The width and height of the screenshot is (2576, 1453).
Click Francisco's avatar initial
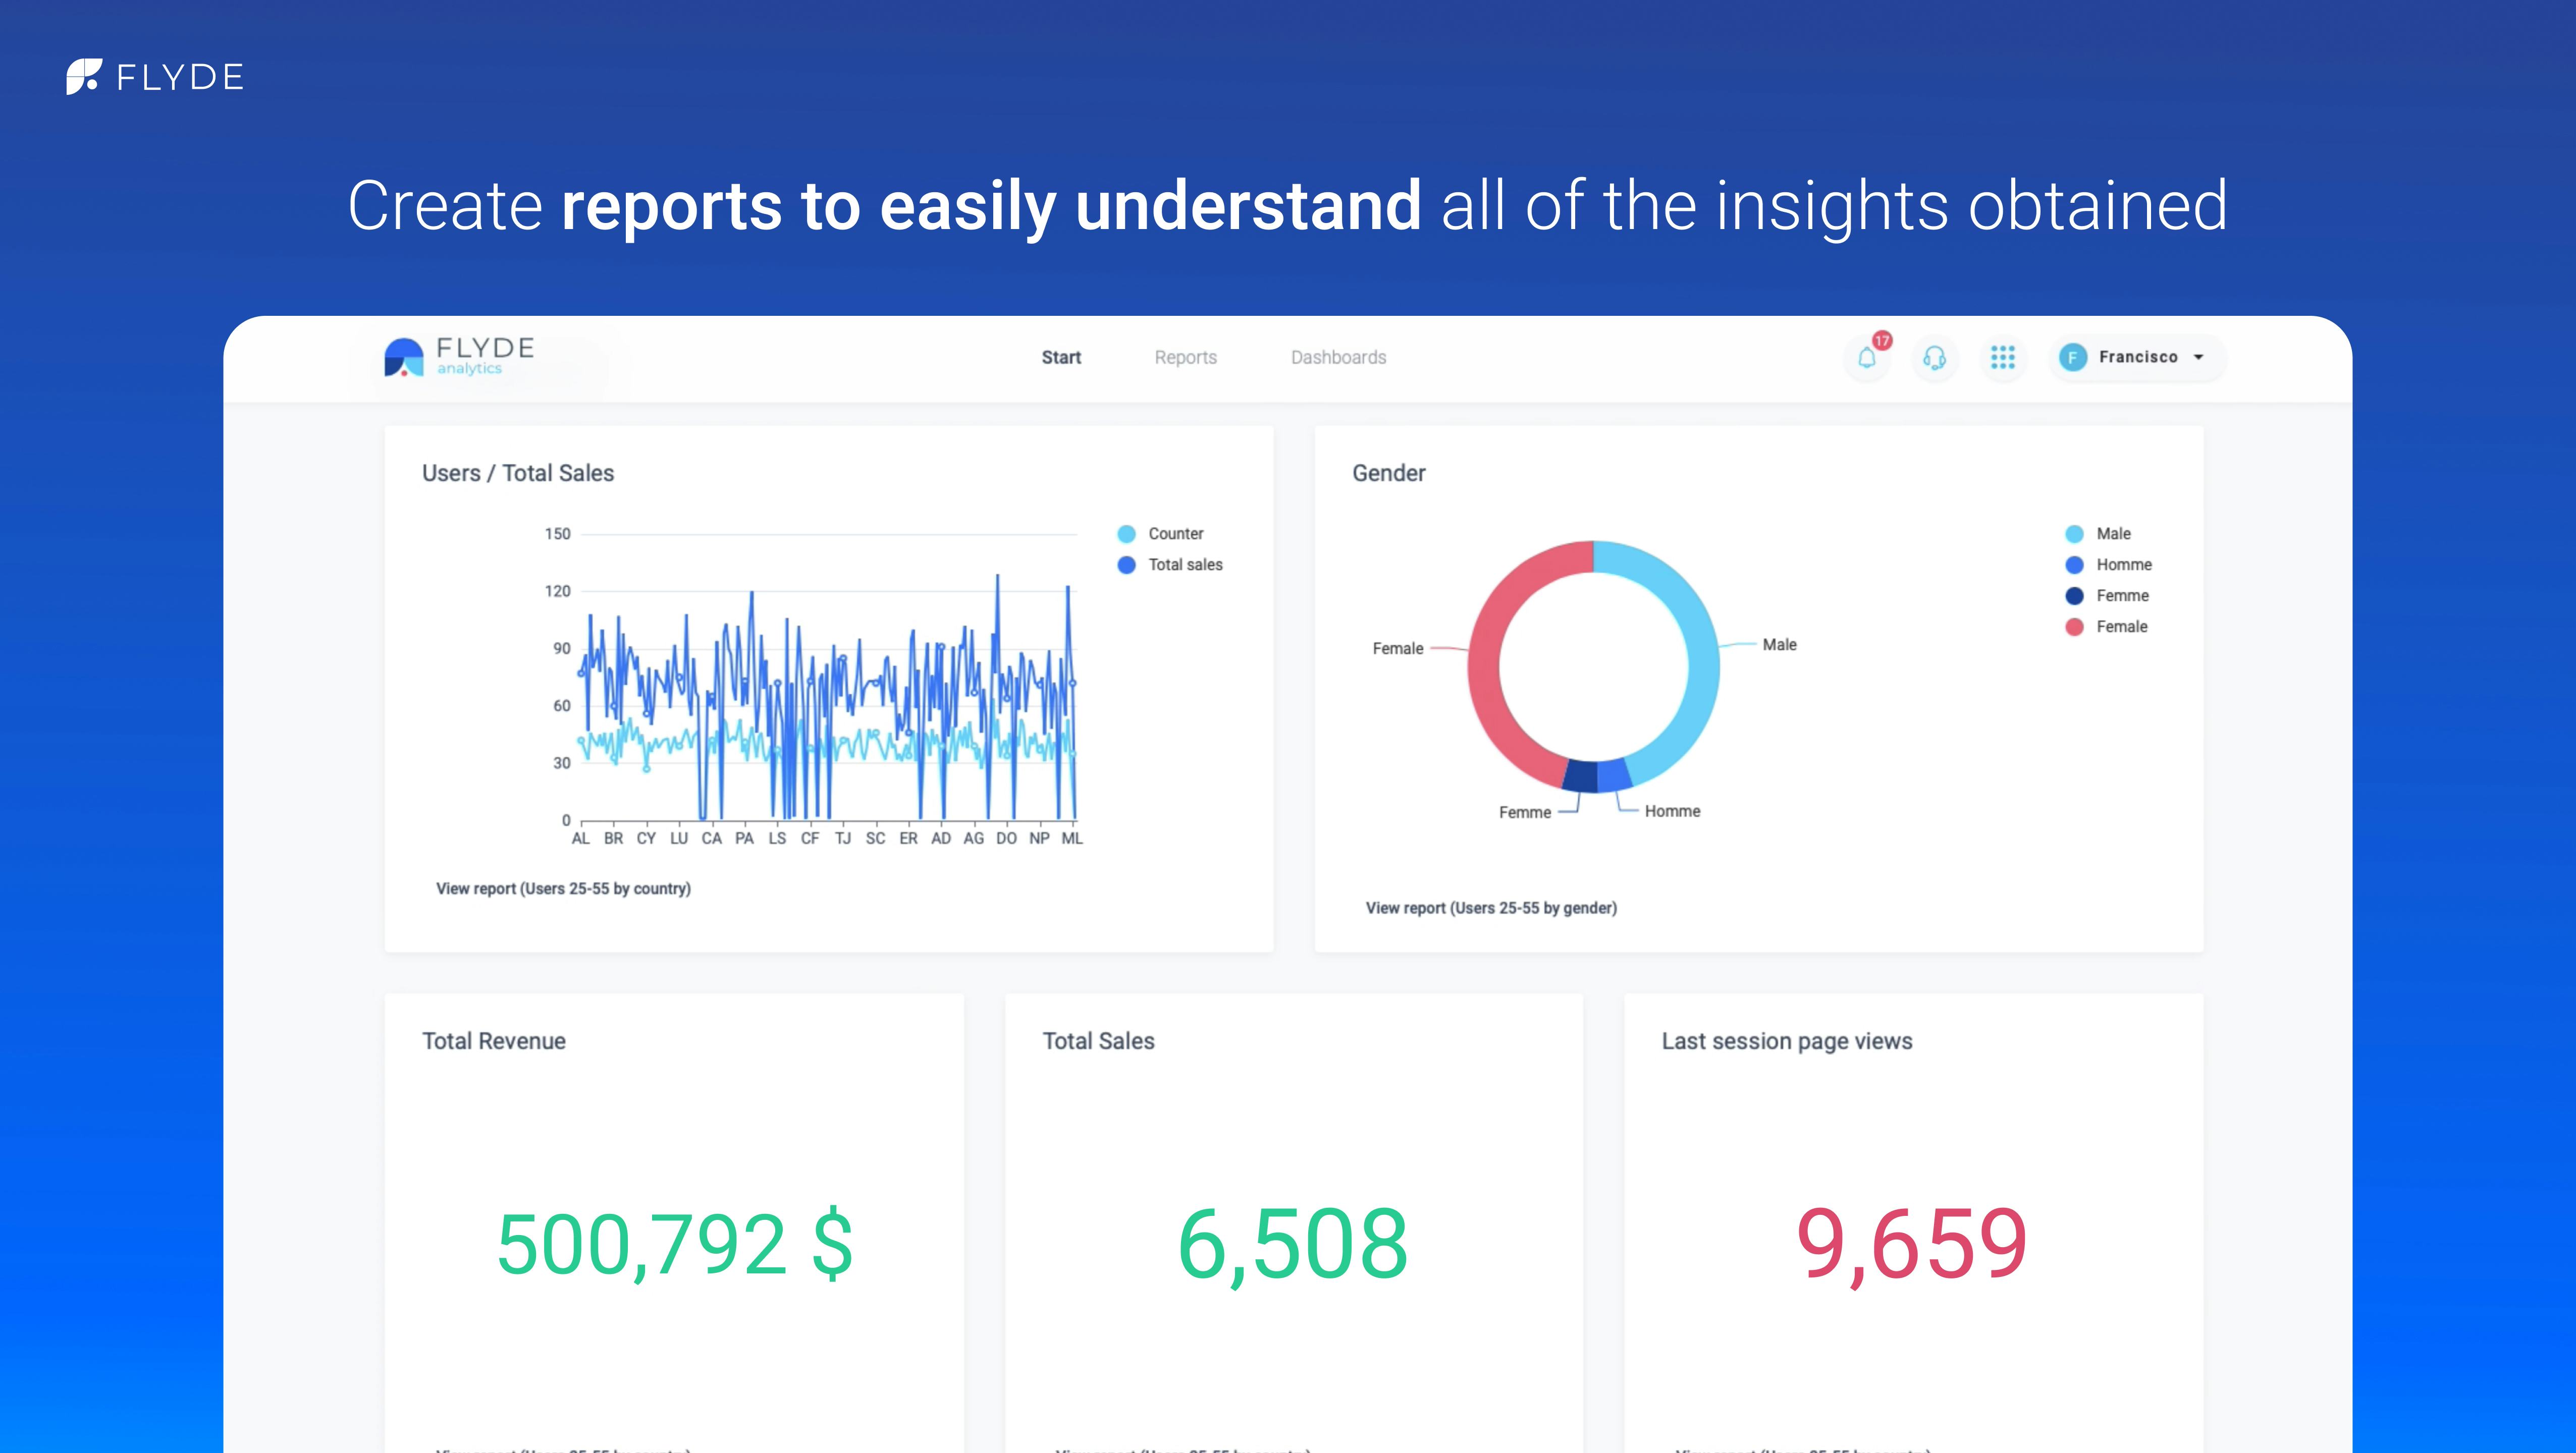[x=2072, y=357]
